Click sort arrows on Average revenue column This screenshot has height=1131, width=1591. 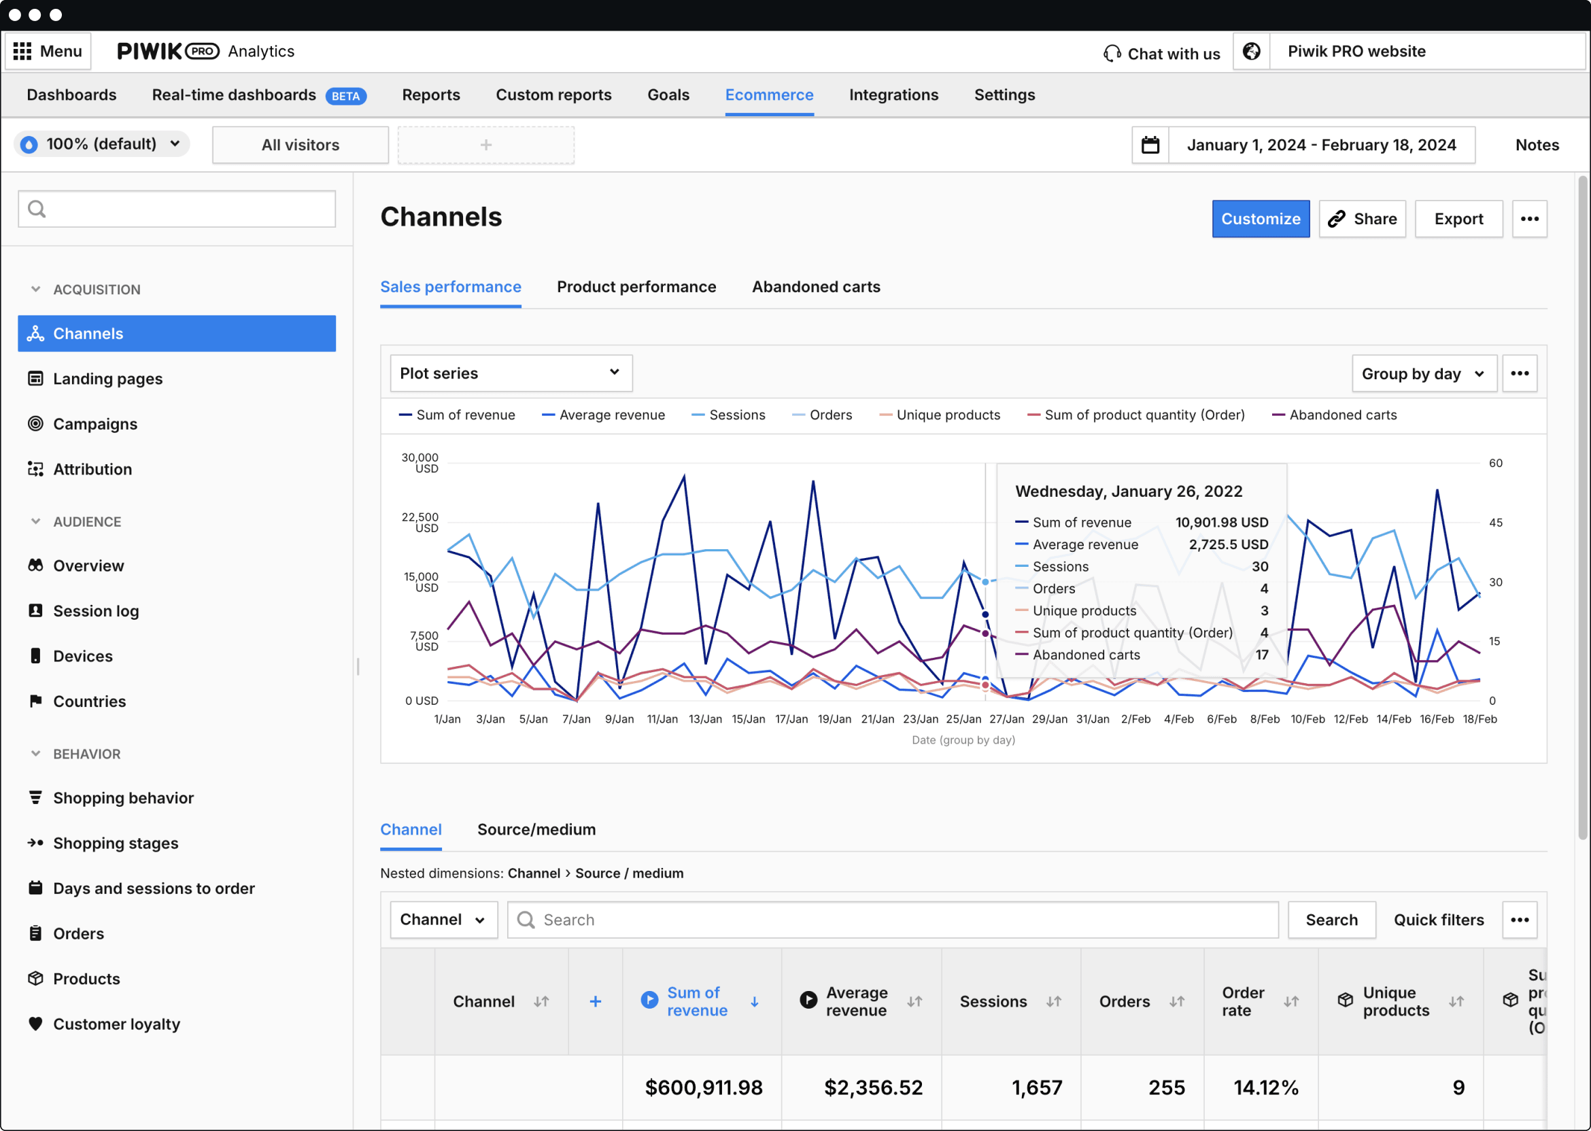coord(914,1002)
